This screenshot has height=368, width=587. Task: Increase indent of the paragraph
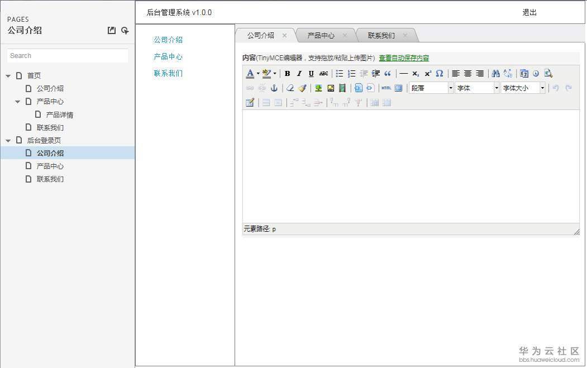pyautogui.click(x=375, y=74)
